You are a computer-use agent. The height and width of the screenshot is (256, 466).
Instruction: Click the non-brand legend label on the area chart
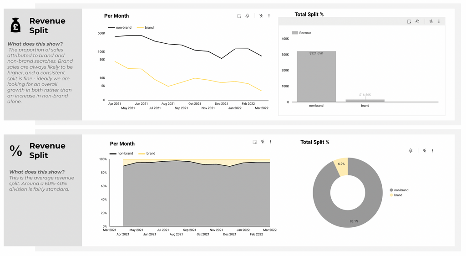coord(125,154)
